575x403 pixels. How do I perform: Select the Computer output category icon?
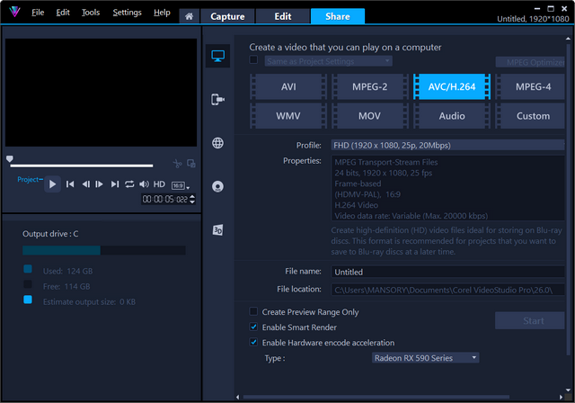point(217,56)
